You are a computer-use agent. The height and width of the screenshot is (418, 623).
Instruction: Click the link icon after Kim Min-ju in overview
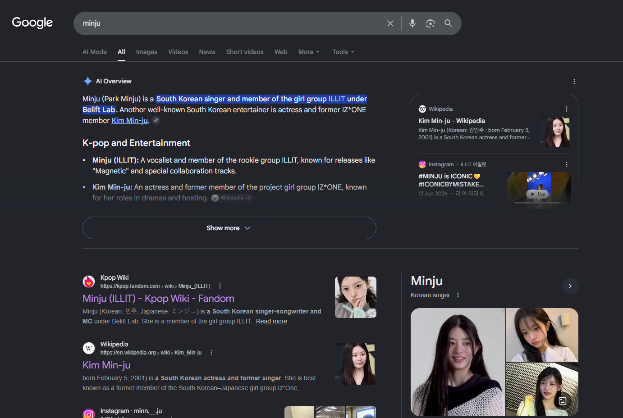pyautogui.click(x=156, y=120)
